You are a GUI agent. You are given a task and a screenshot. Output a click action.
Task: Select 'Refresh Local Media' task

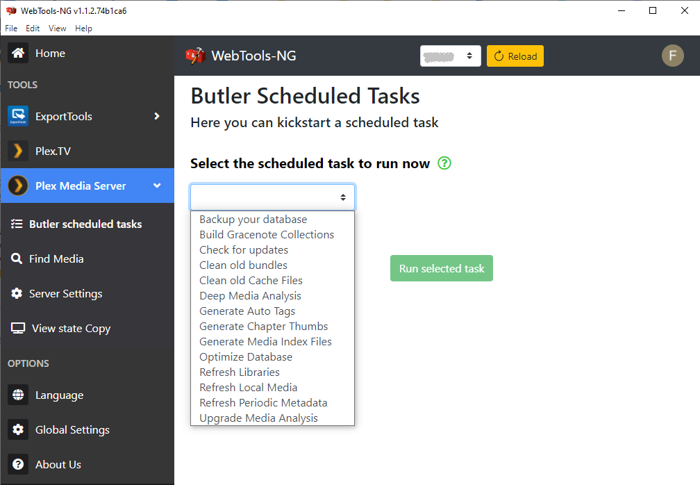272,387
